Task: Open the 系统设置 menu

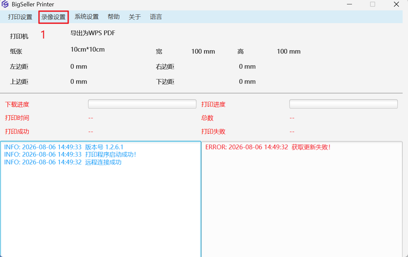Action: (x=87, y=17)
